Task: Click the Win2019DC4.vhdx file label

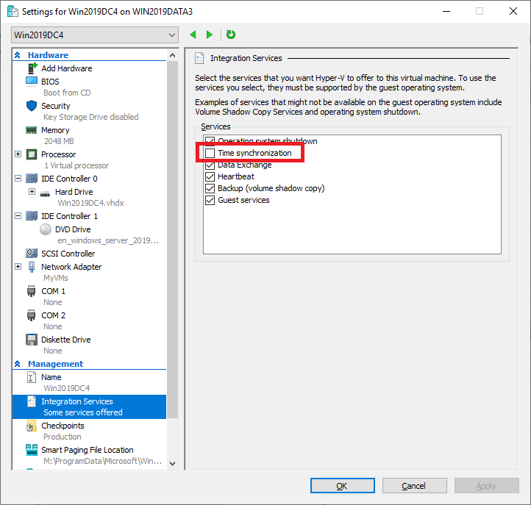Action: coord(90,203)
